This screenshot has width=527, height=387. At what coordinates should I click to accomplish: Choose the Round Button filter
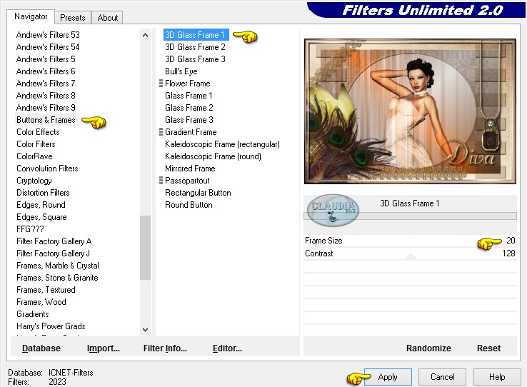click(189, 205)
